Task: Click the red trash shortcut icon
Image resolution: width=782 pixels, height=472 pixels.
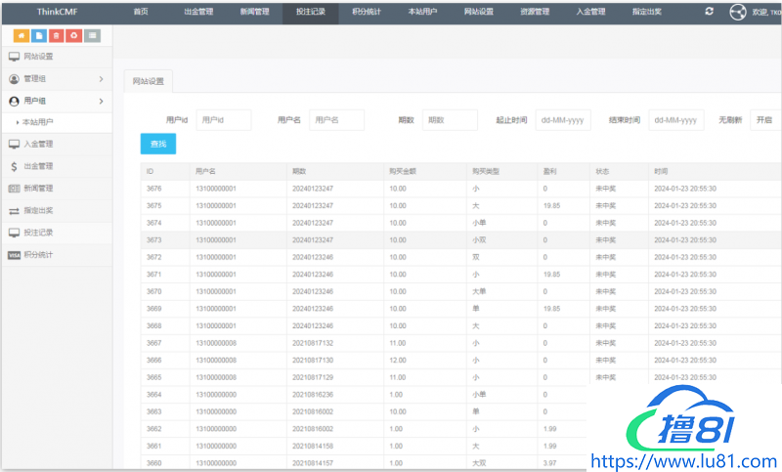Action: 57,35
